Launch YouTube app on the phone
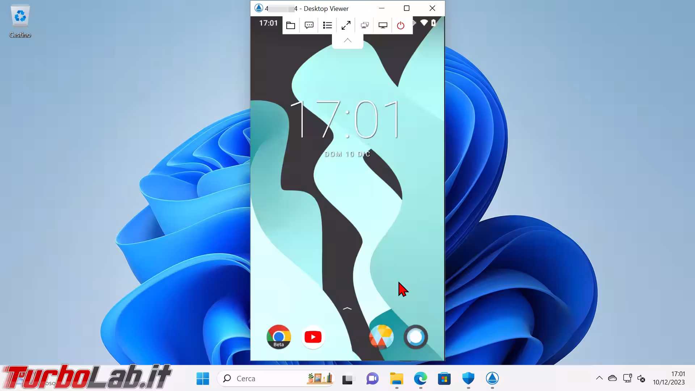Screen dimensions: 695x391 tap(313, 337)
